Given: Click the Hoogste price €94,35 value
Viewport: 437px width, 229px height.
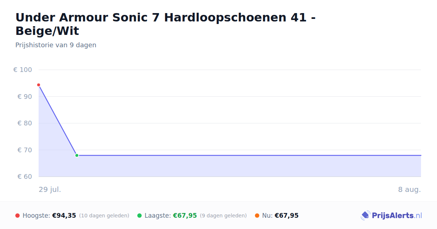Looking at the screenshot, I should 64,216.
